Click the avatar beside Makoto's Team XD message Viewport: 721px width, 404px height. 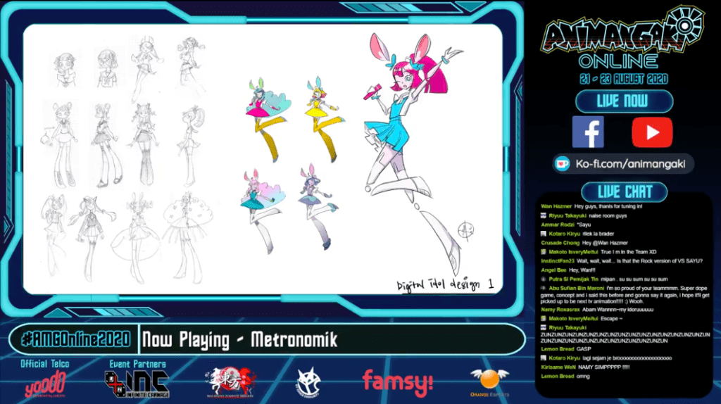click(544, 252)
